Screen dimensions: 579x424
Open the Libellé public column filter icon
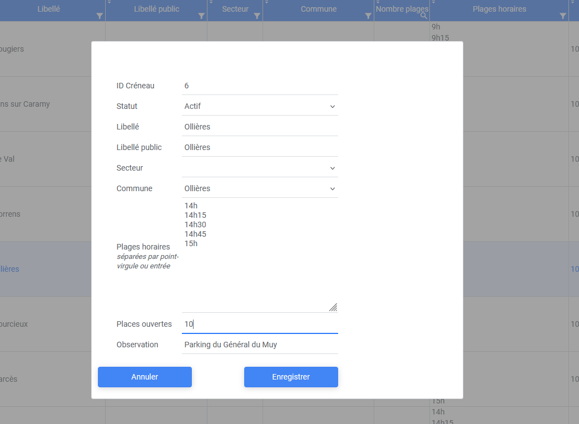201,16
